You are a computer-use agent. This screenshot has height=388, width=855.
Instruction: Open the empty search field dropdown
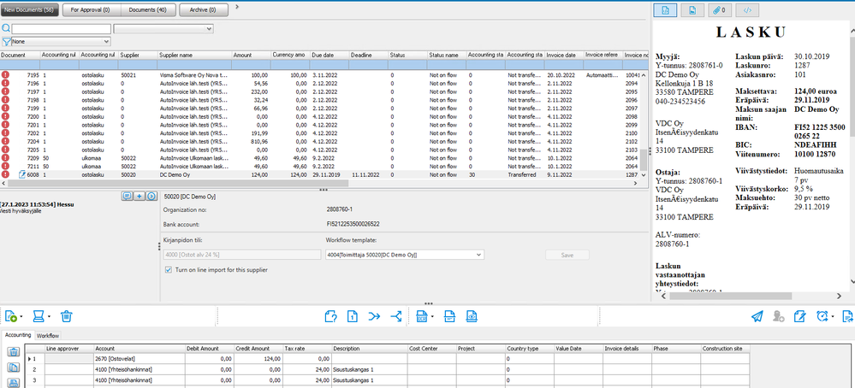tap(209, 29)
